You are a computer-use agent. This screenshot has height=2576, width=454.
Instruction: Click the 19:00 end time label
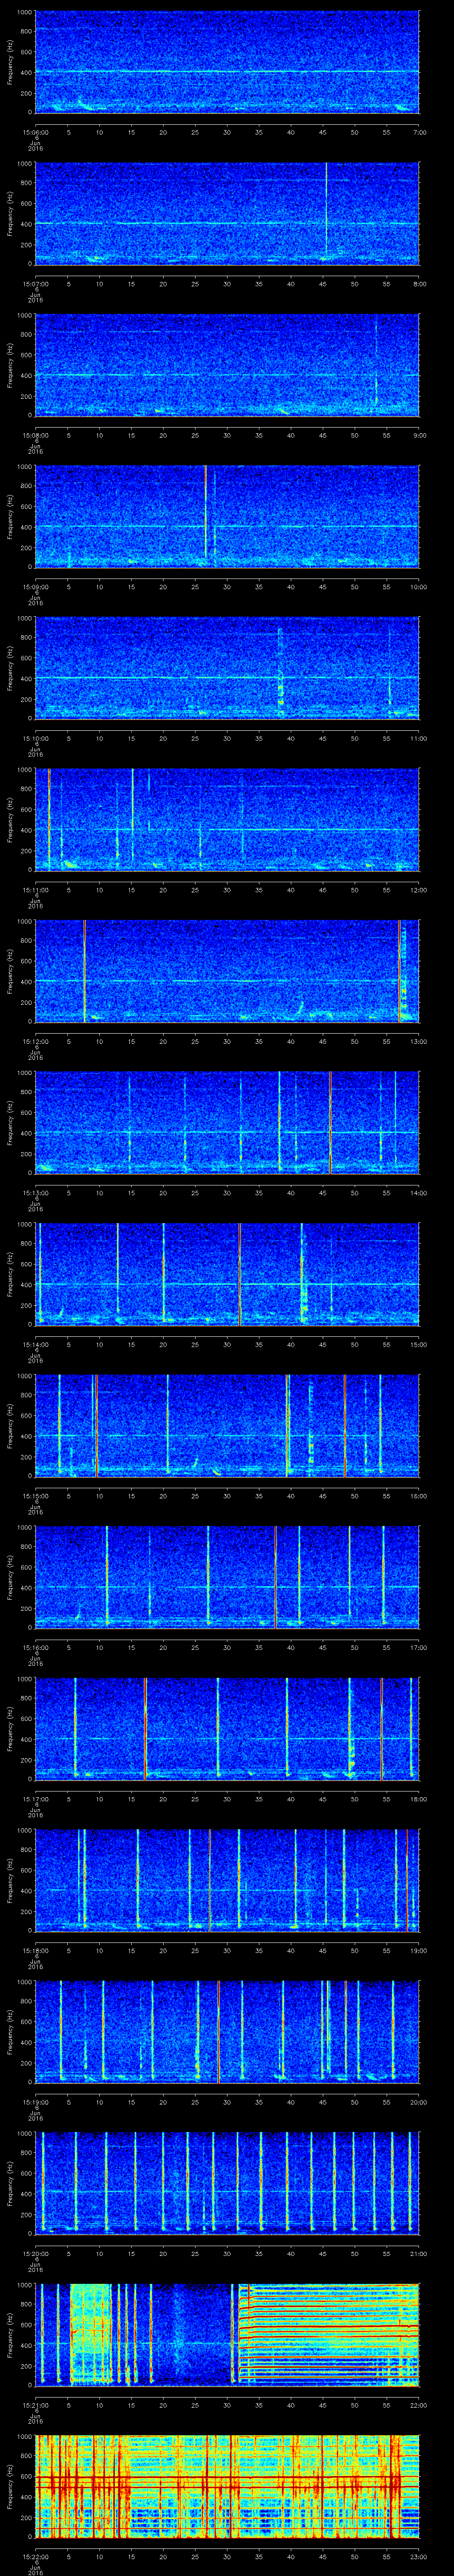[x=418, y=1950]
